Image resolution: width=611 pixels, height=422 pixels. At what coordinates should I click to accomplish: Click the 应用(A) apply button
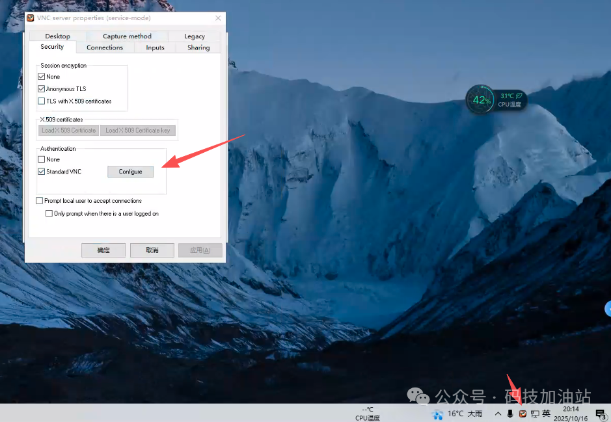click(200, 250)
